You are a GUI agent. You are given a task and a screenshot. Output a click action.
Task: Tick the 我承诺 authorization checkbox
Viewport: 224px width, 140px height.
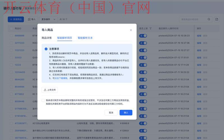43,100
